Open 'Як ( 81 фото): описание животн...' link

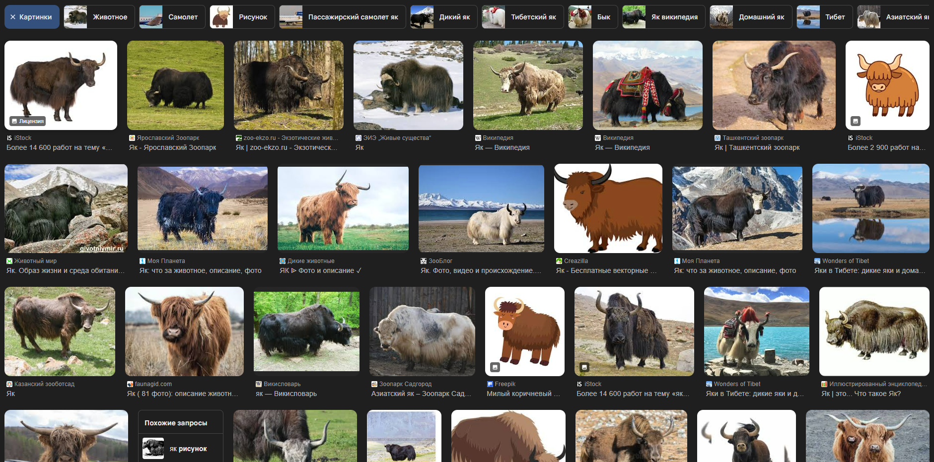183,394
